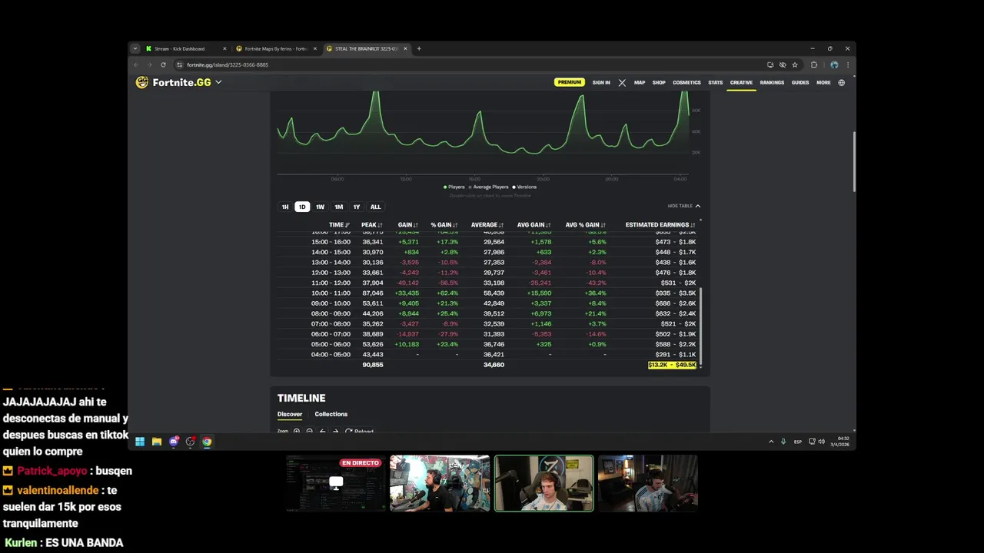Screen dimensions: 984x553
Task: Click the PREMIUM button
Action: 569,82
